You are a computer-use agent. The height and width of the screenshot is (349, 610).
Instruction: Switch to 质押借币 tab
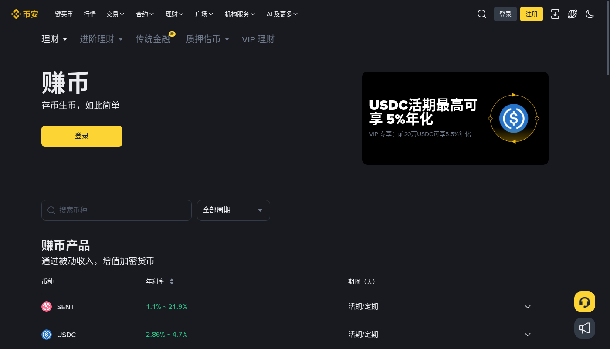(207, 39)
